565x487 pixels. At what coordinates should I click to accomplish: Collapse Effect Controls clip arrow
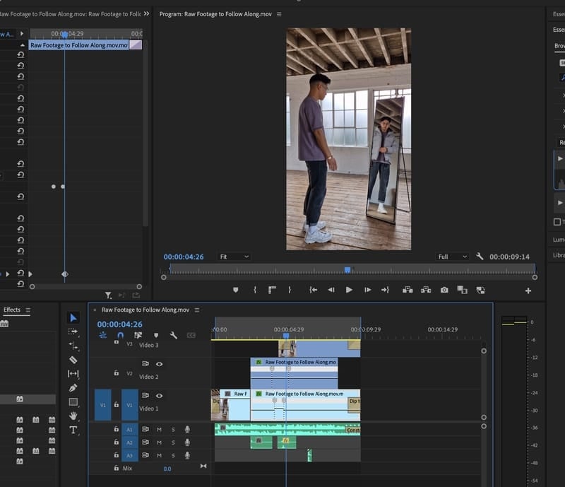pos(23,45)
